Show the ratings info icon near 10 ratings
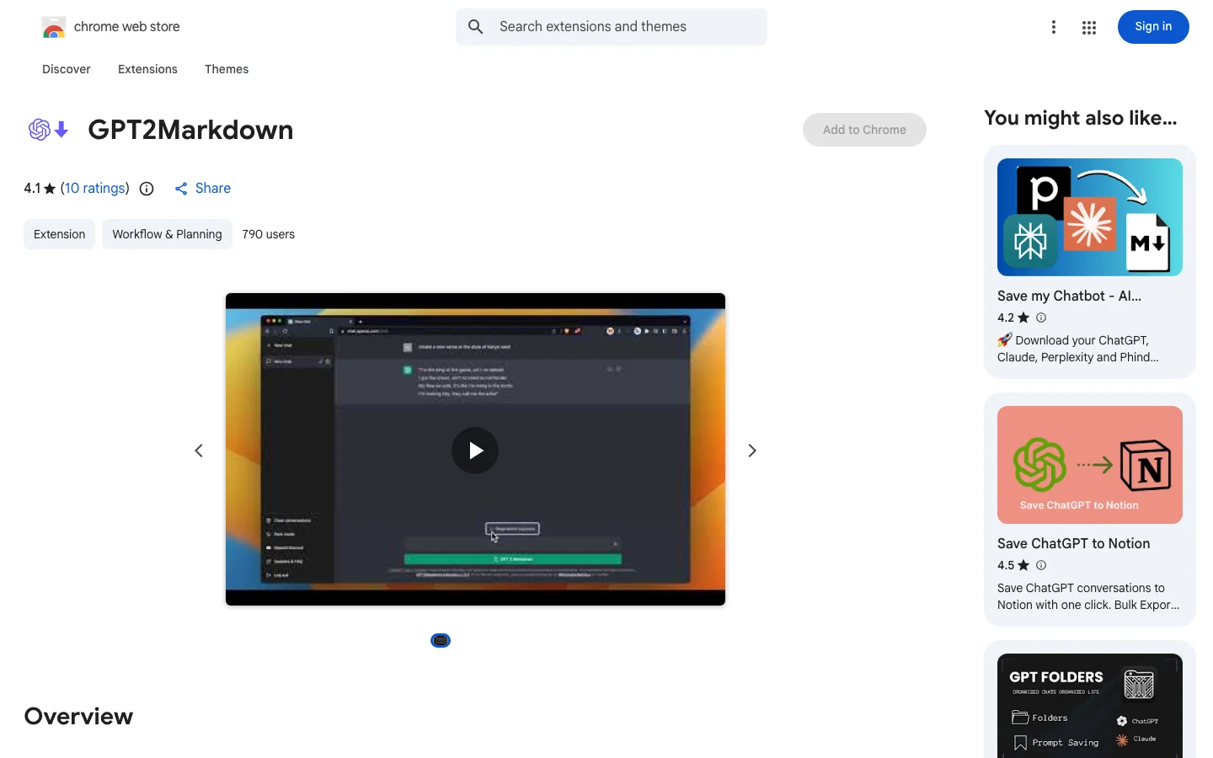Viewport: 1213px width, 758px height. [147, 189]
